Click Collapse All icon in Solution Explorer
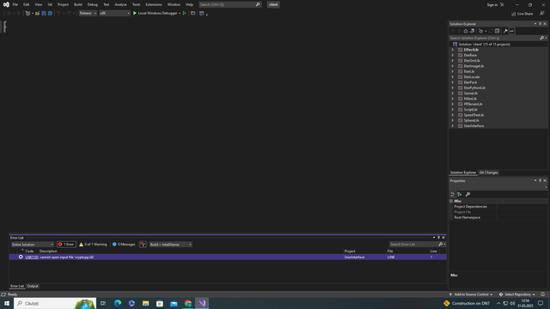This screenshot has width=550, height=309. click(497, 31)
